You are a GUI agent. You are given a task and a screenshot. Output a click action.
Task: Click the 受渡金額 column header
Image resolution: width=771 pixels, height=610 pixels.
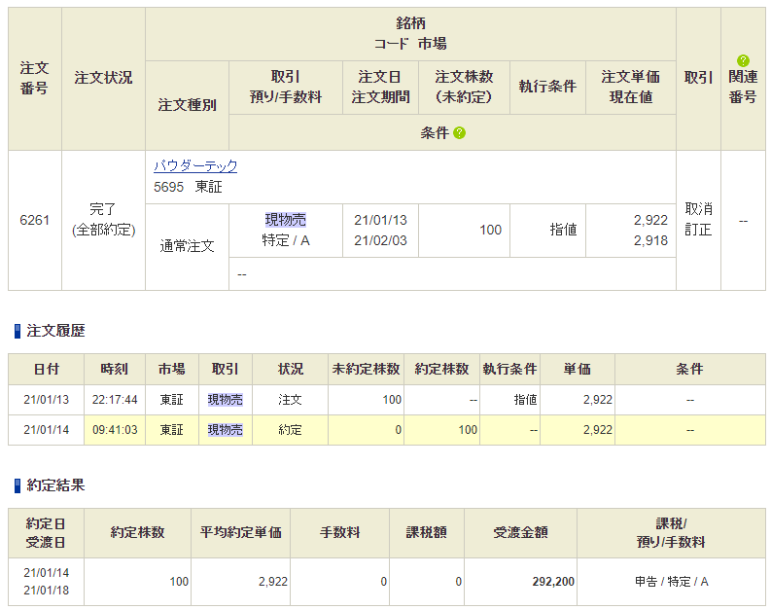pos(520,533)
